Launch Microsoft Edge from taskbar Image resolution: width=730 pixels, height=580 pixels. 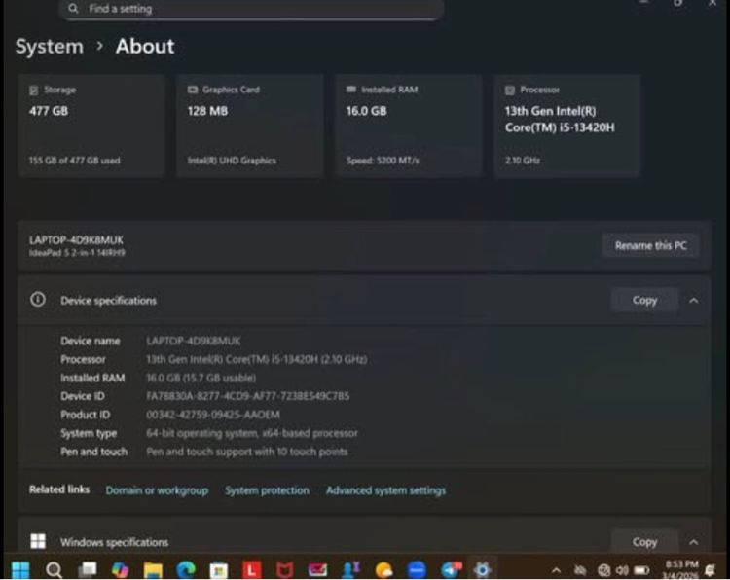186,569
